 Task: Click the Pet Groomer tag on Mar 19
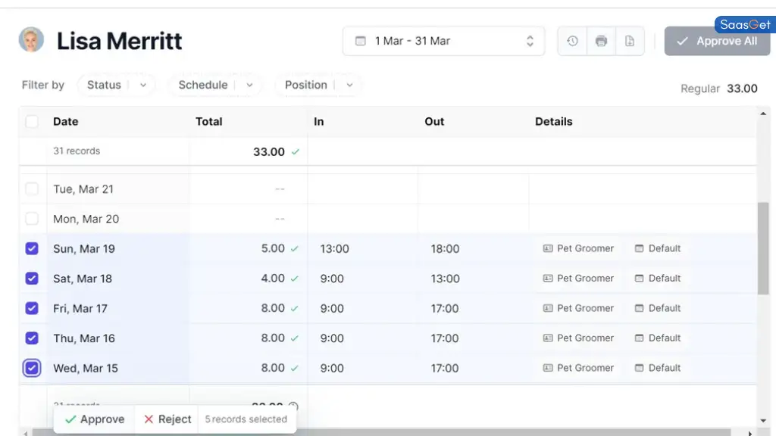pyautogui.click(x=578, y=248)
